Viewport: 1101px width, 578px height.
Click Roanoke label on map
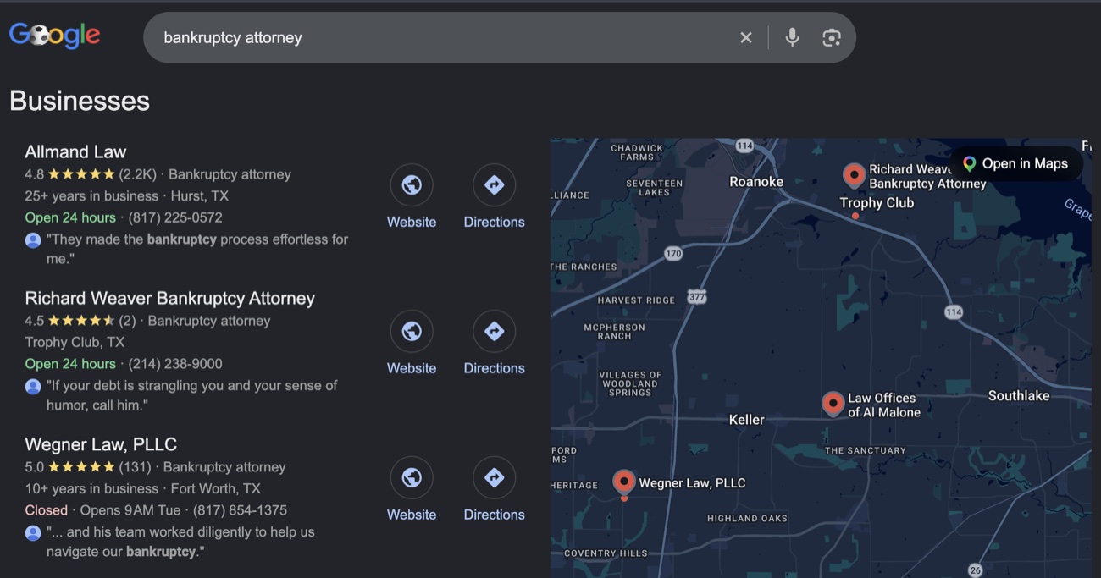[x=756, y=182]
